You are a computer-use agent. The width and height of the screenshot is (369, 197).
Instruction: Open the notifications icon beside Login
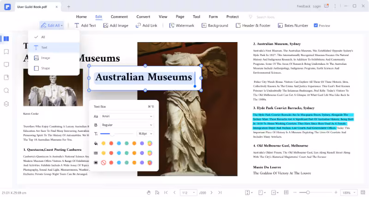pyautogui.click(x=327, y=6)
